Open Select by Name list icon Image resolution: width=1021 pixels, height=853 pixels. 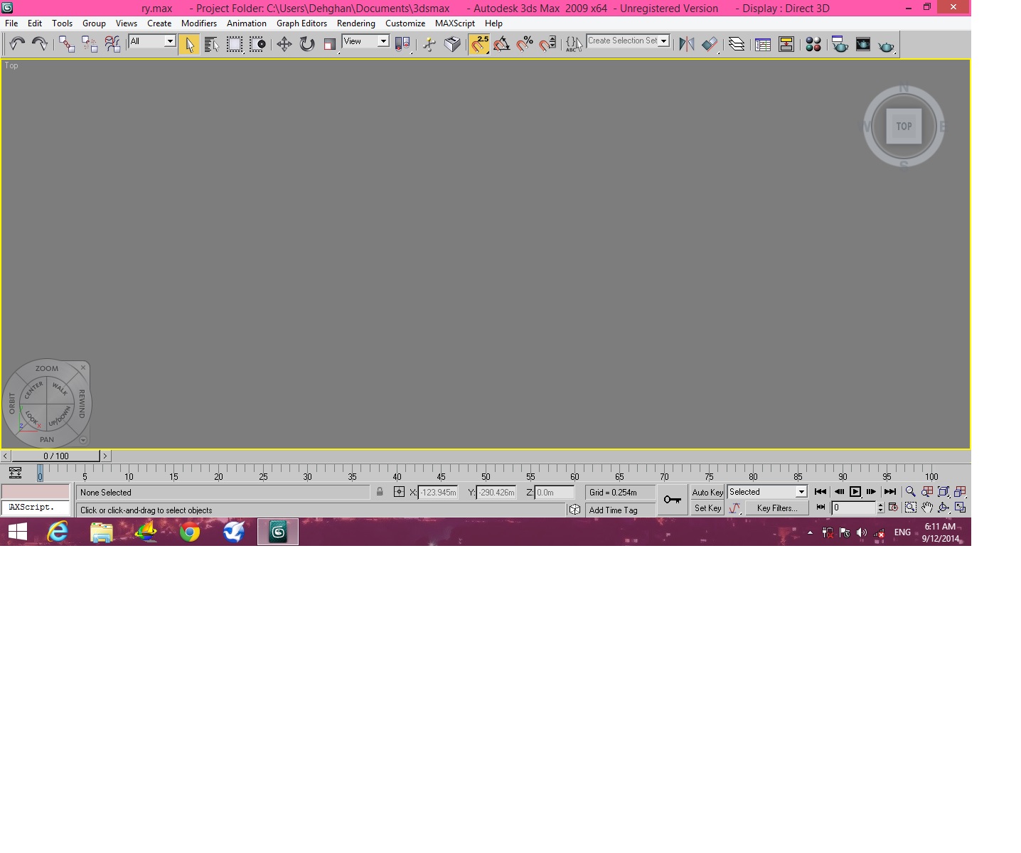(x=211, y=44)
